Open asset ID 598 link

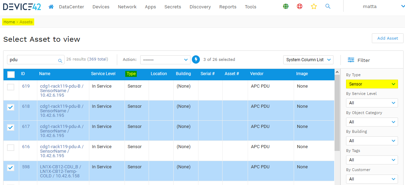click(x=26, y=167)
